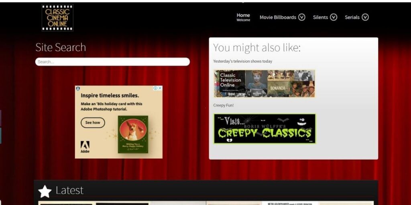This screenshot has height=205, width=411.
Task: Open the Classic Television Online banner
Action: coord(265,84)
